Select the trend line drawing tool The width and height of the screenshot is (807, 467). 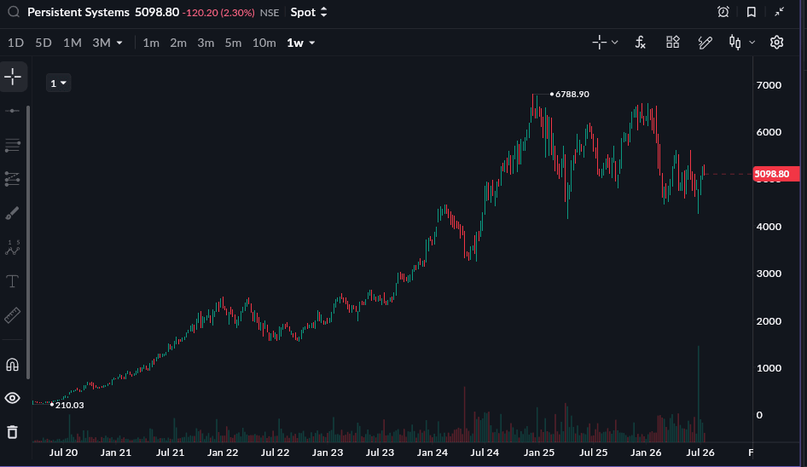click(12, 111)
